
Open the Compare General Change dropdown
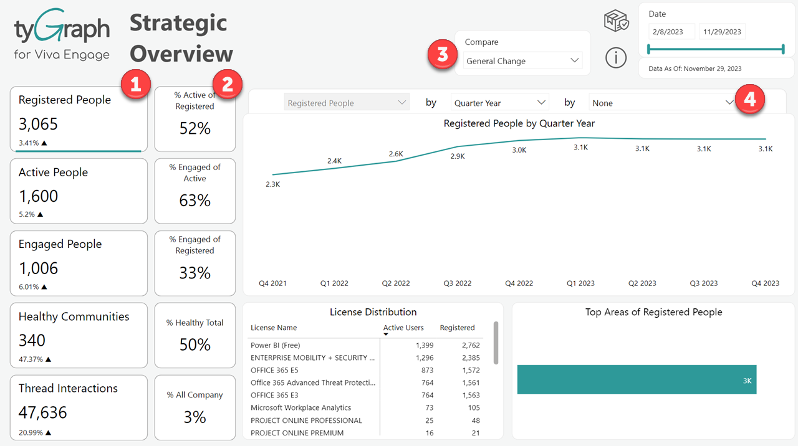click(x=522, y=61)
